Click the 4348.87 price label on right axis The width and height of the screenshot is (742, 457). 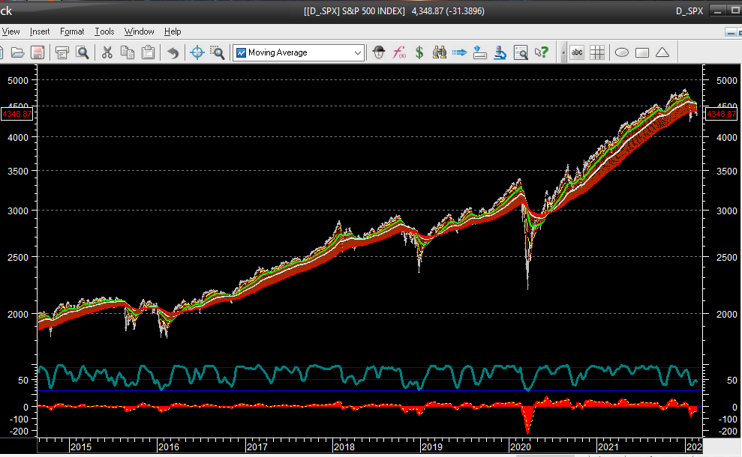pos(722,114)
